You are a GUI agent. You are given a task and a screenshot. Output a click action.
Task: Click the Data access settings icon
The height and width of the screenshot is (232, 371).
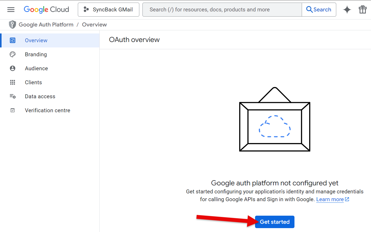[x=12, y=96]
